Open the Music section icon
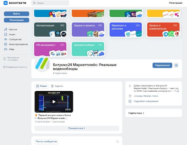The width and height of the screenshot is (187, 145). (6, 29)
